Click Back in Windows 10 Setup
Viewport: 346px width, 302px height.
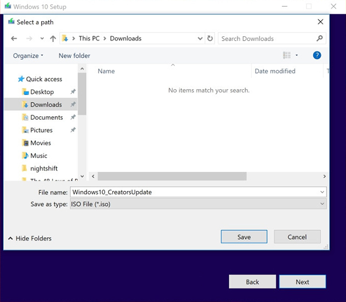tap(252, 281)
